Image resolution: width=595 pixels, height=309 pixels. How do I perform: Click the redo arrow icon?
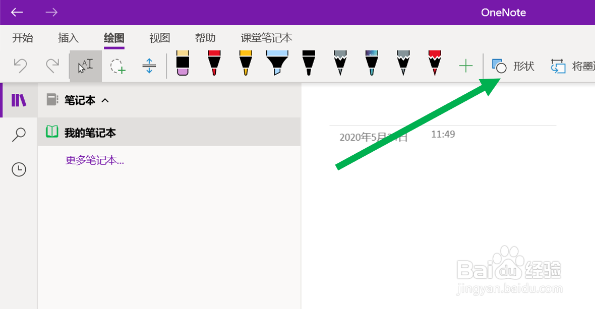tap(52, 66)
